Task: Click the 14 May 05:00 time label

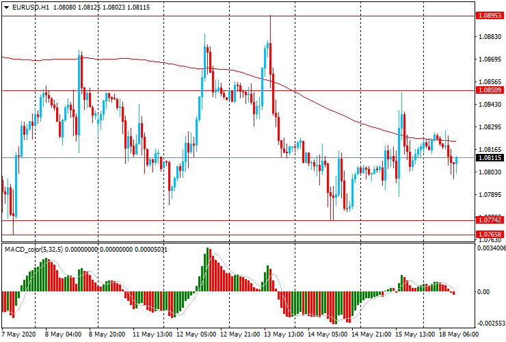Action: [328, 334]
